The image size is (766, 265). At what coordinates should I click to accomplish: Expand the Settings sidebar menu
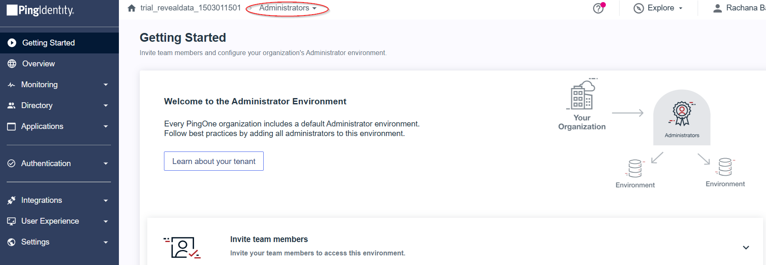58,242
